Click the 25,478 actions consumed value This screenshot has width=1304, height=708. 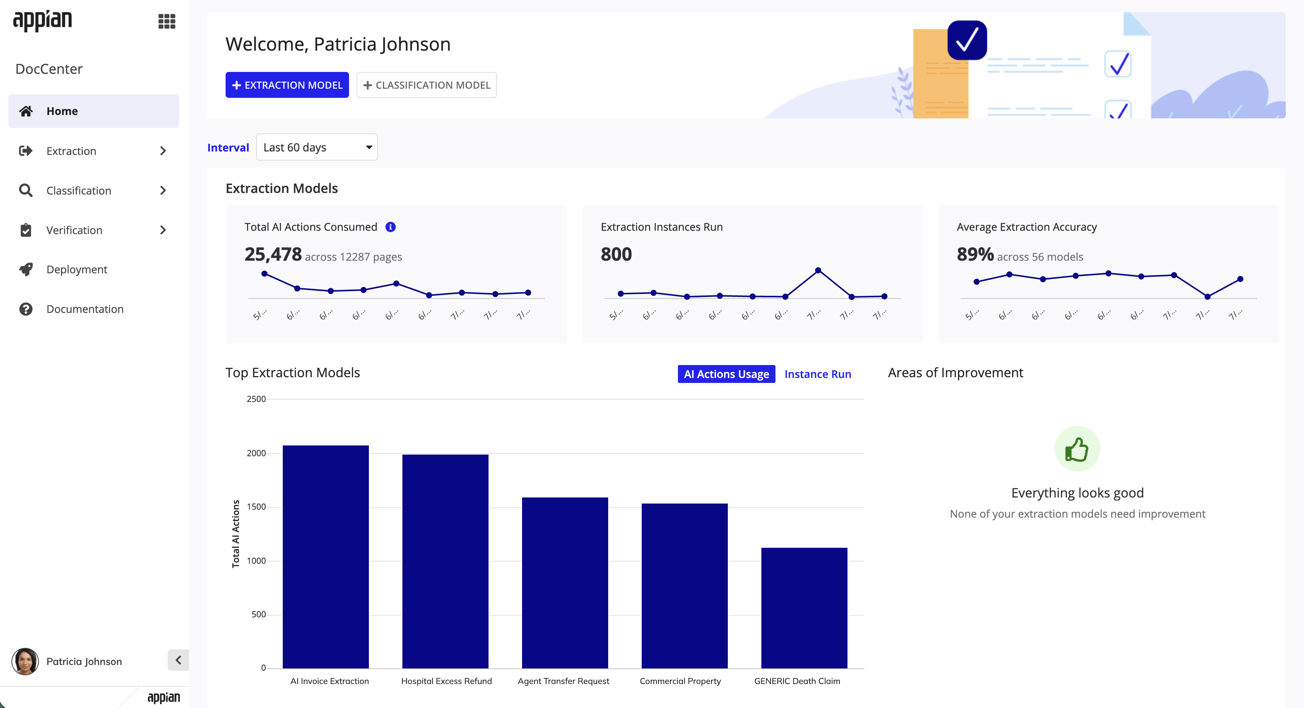pyautogui.click(x=273, y=254)
